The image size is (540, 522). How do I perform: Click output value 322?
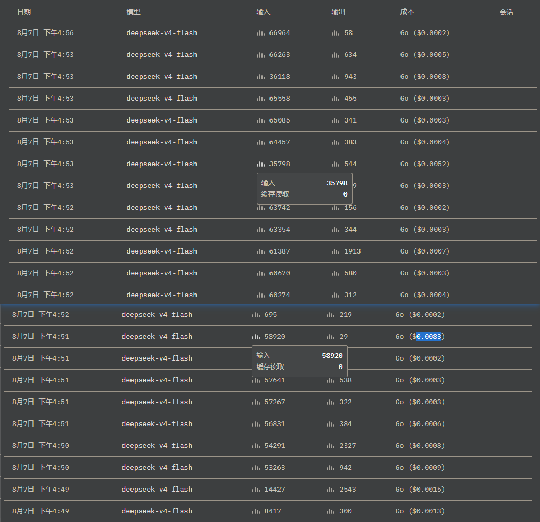(x=346, y=402)
